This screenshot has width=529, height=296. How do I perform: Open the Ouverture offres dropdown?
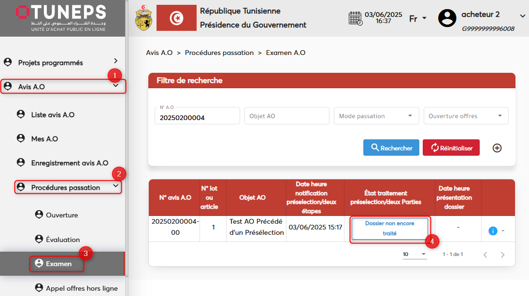(465, 116)
